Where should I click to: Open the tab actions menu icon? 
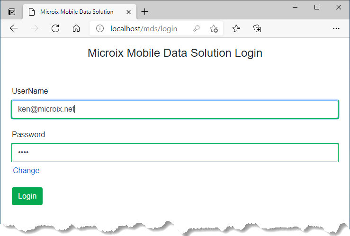[x=12, y=12]
